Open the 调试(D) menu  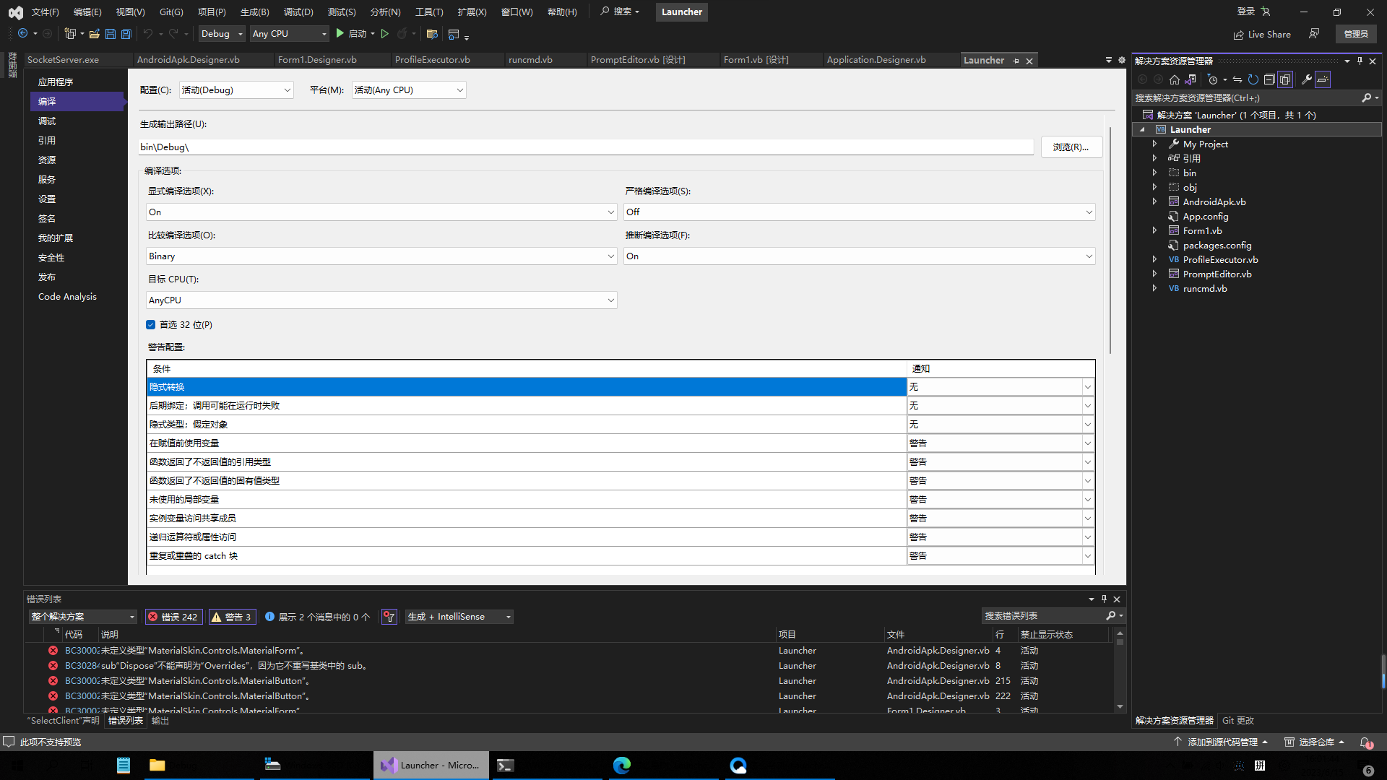click(298, 12)
